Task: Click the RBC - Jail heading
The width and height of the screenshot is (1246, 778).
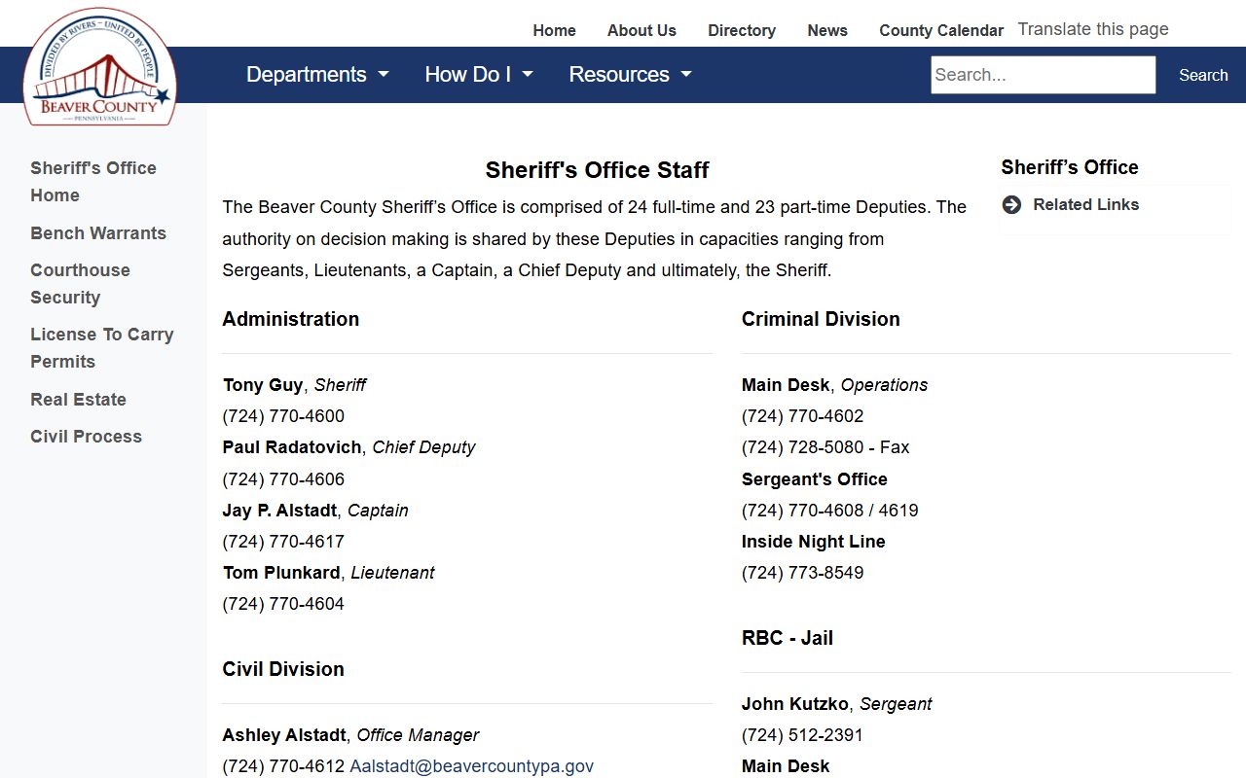Action: (x=788, y=638)
